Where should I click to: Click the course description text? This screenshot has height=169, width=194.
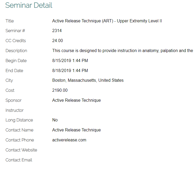[122, 51]
